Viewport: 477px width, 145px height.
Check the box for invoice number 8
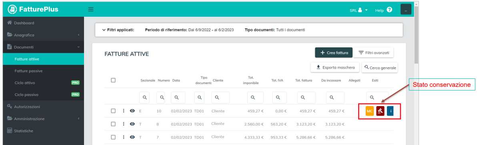113,124
